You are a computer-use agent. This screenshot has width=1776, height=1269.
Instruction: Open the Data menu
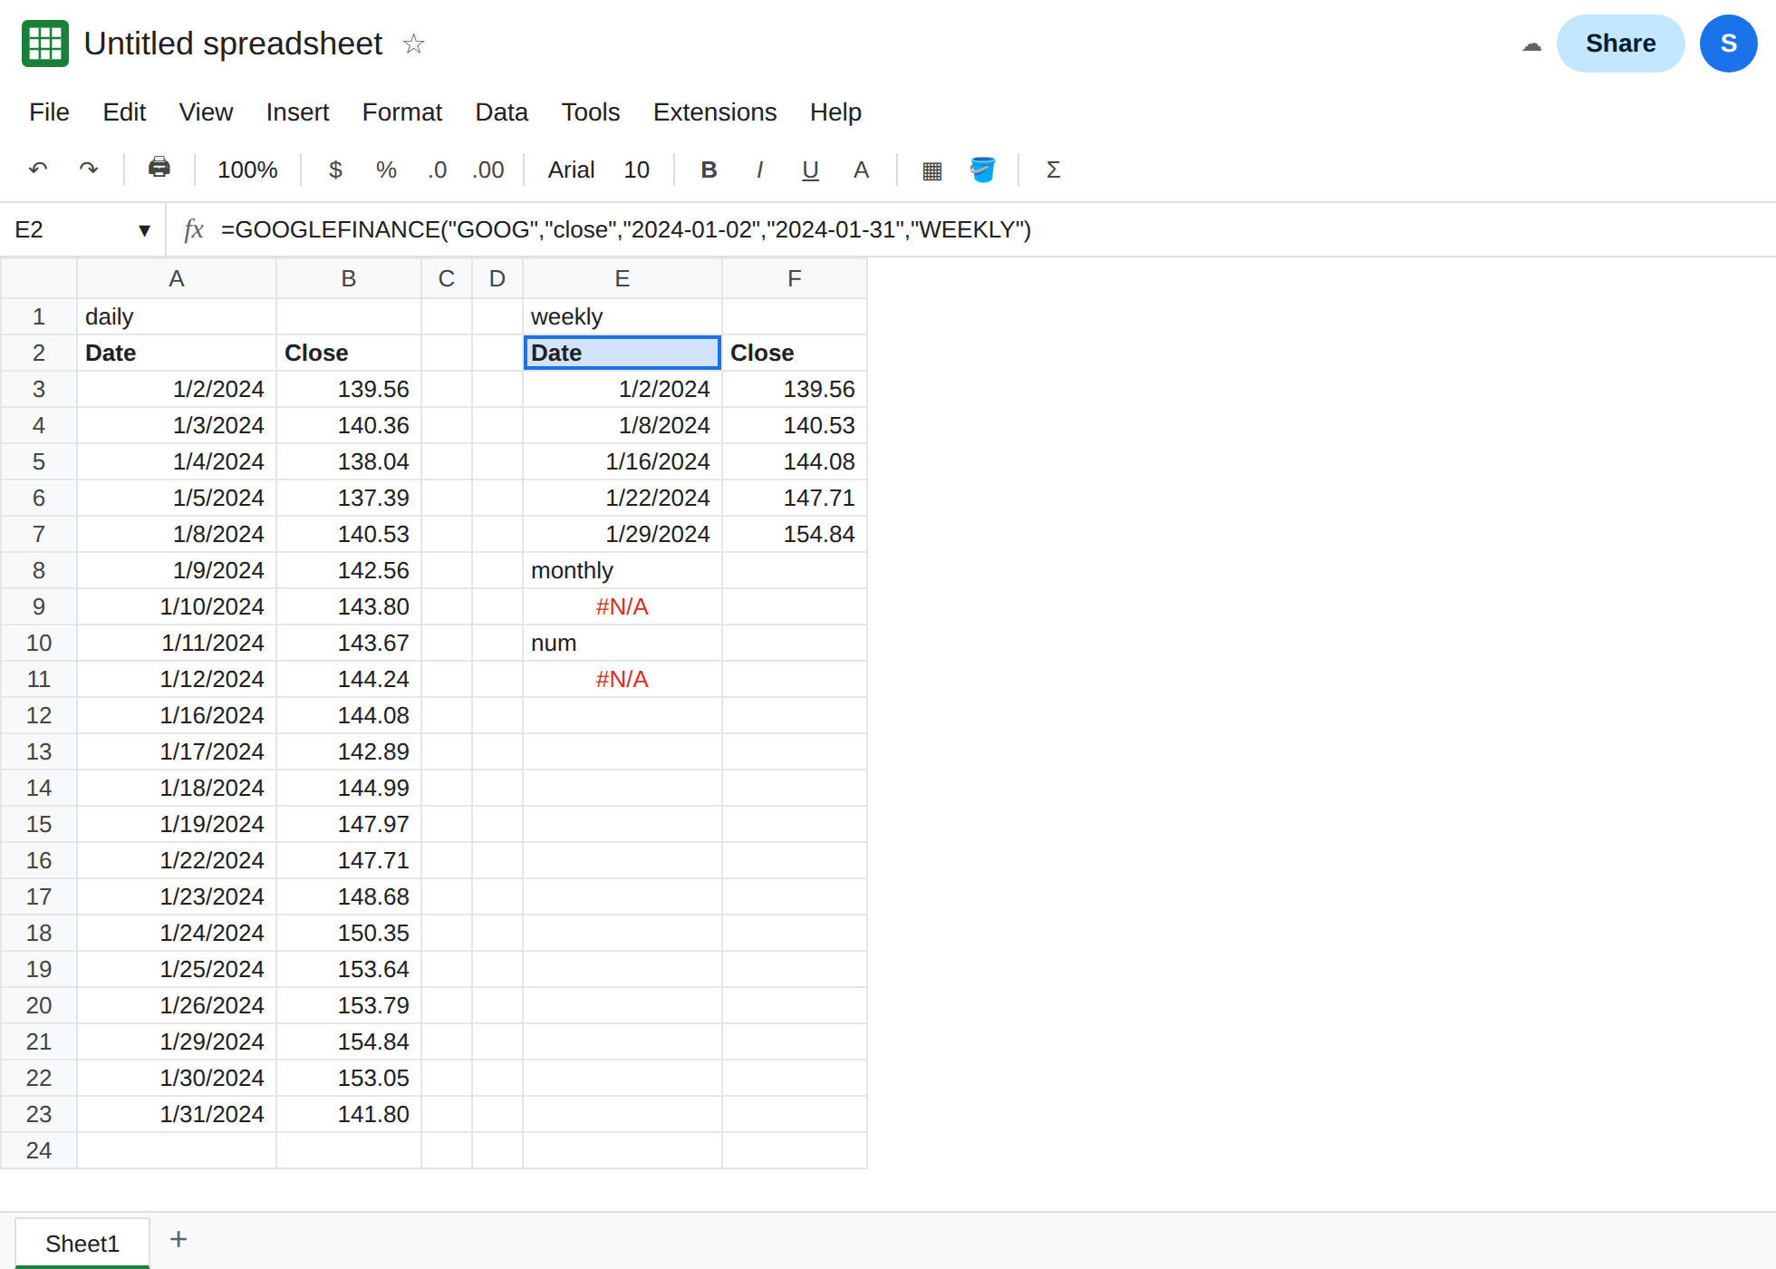tap(501, 111)
